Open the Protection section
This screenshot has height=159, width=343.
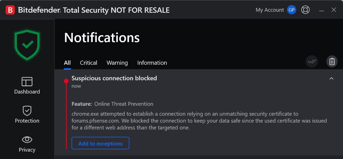point(27,114)
